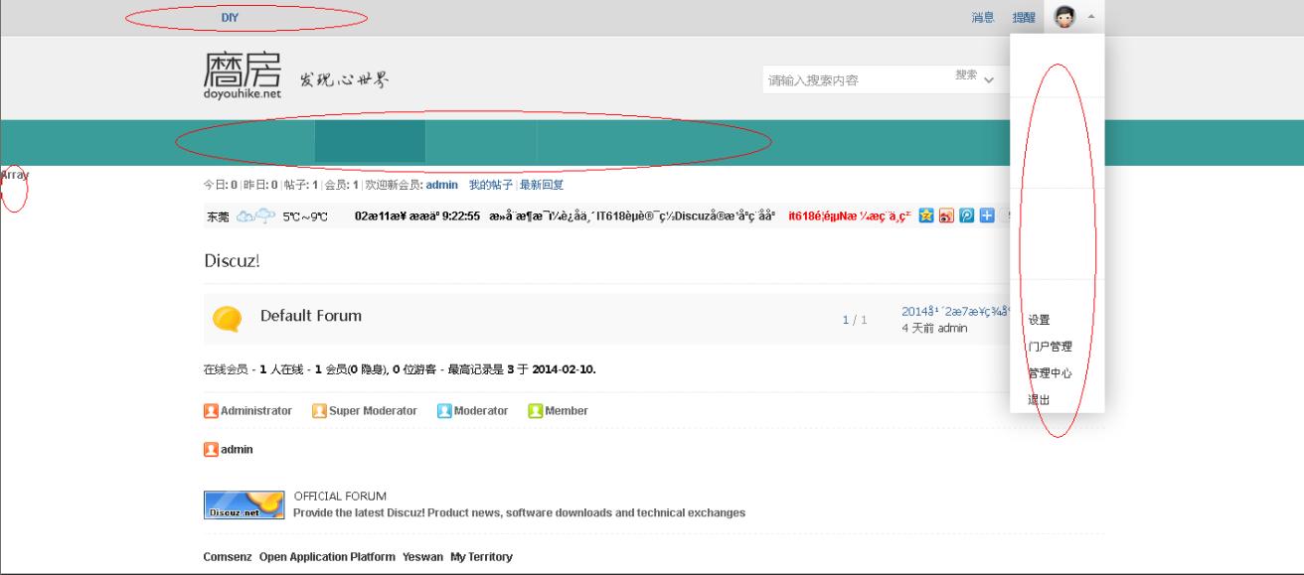Image resolution: width=1304 pixels, height=575 pixels.
Task: Open the admin profile link after 欢迎新会员
Action: (x=442, y=185)
